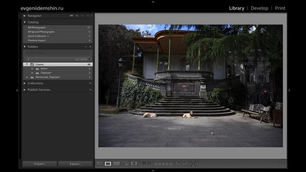The width and height of the screenshot is (306, 172).
Task: Open the Library module
Action: [x=237, y=8]
